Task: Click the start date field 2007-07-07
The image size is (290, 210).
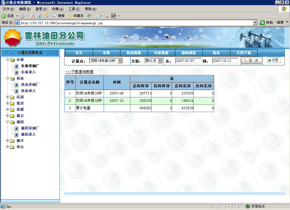Action: coord(188,61)
